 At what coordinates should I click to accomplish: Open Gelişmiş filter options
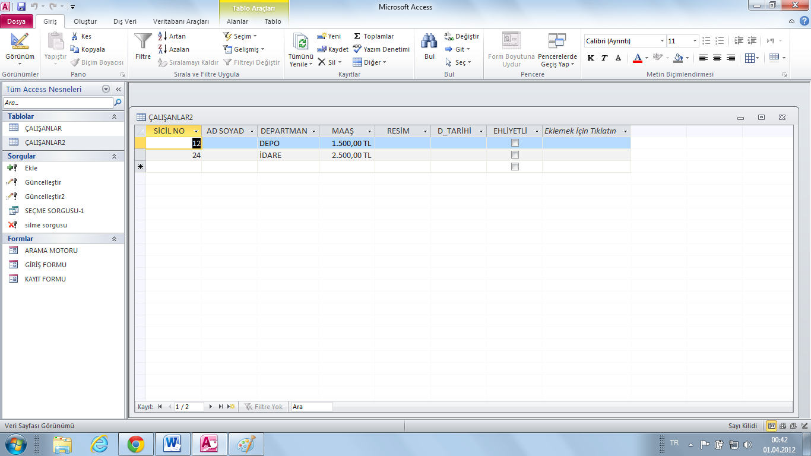pyautogui.click(x=244, y=49)
